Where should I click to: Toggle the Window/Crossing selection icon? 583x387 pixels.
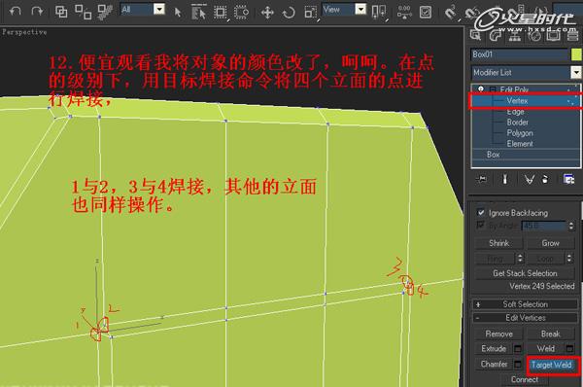(242, 12)
